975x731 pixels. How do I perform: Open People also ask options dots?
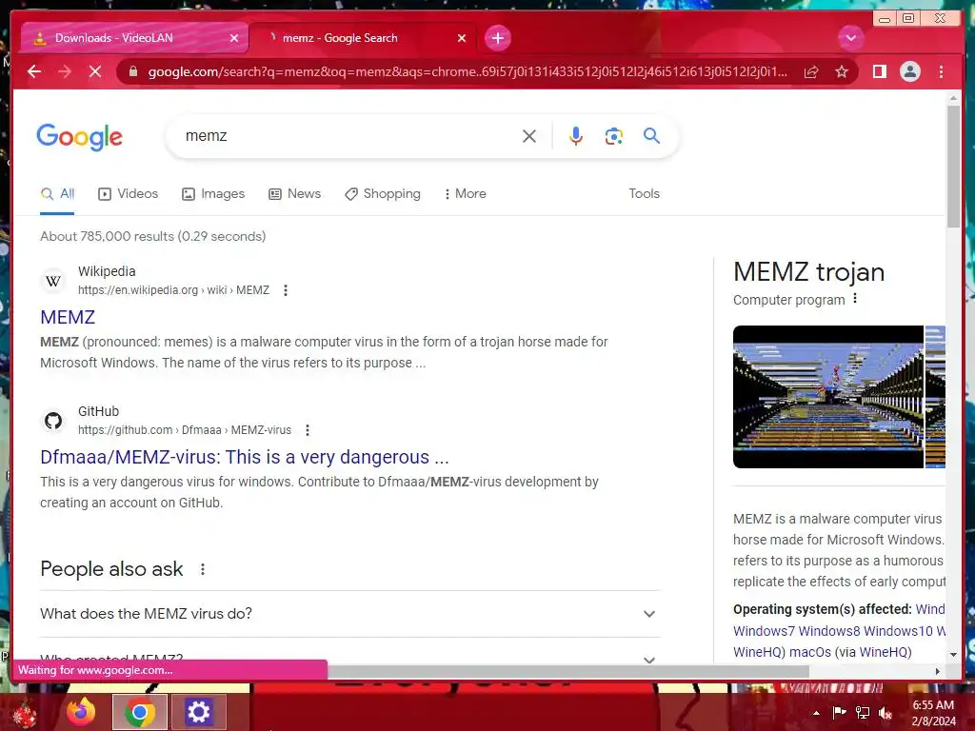(x=203, y=569)
